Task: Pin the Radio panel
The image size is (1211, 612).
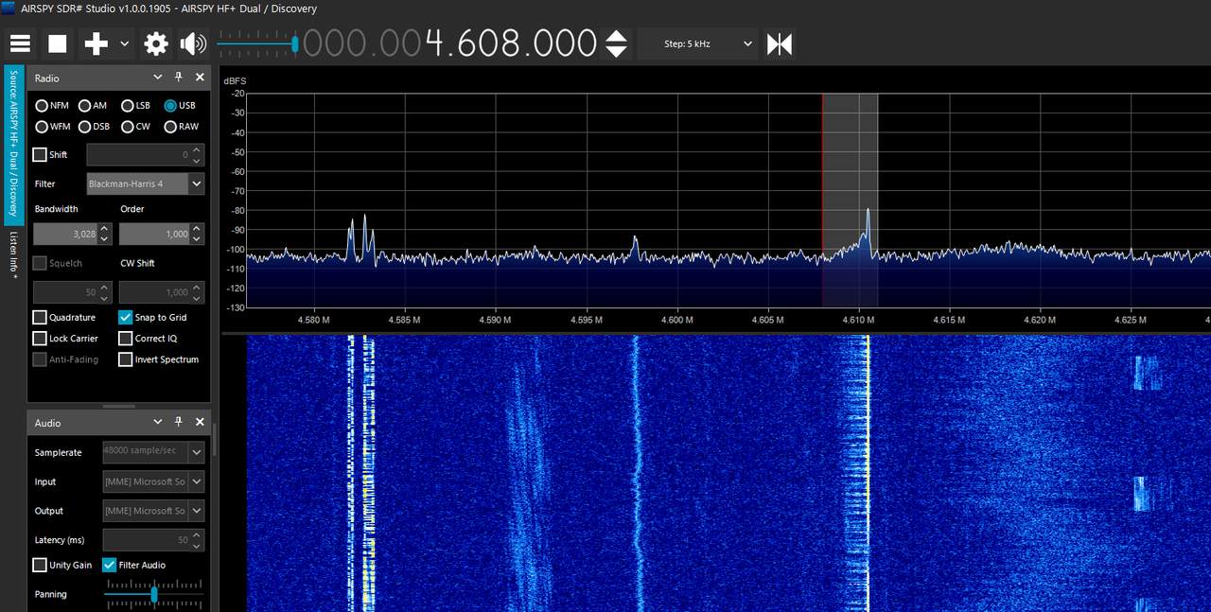Action: 179,78
